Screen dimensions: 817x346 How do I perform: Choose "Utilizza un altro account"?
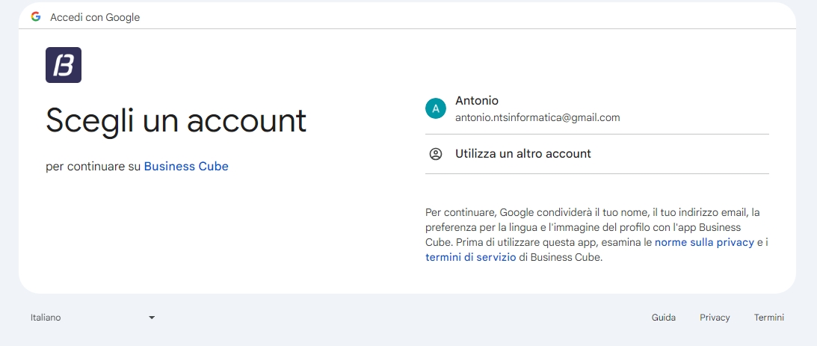(522, 154)
